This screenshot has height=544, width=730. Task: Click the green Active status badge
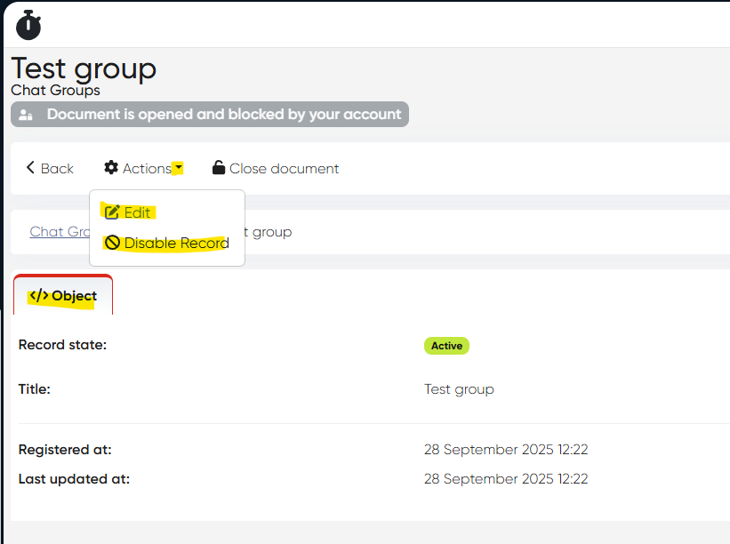pyautogui.click(x=446, y=346)
